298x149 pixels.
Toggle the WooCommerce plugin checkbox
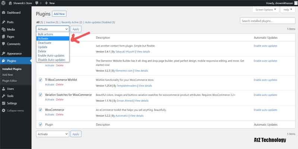pyautogui.click(x=41, y=110)
